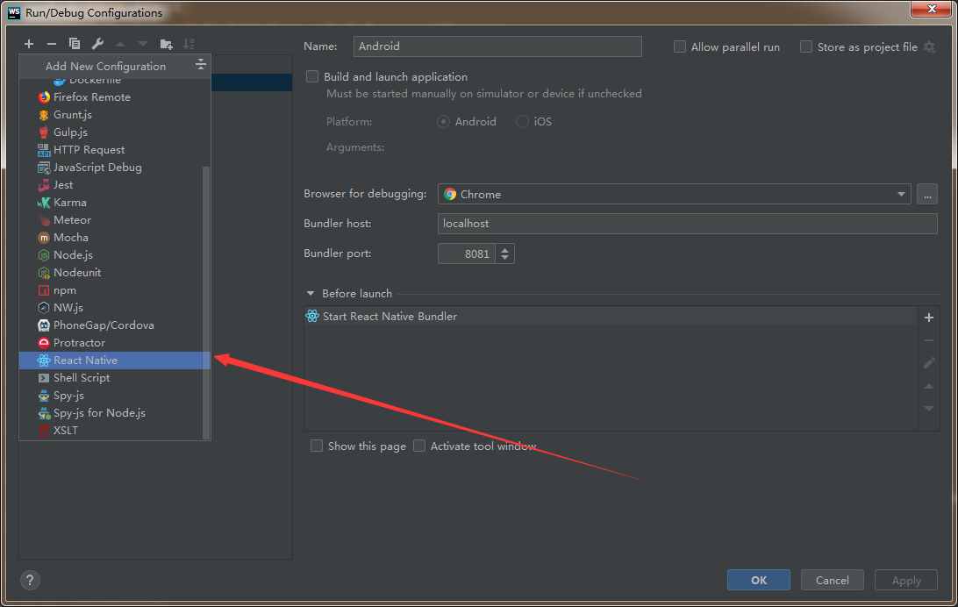This screenshot has height=607, width=958.
Task: Click the Sort Configurations icon
Action: pos(189,44)
